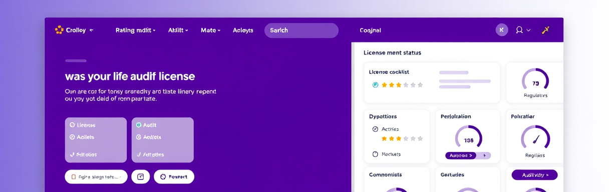Click the K user avatar
The image size is (609, 192).
point(502,30)
